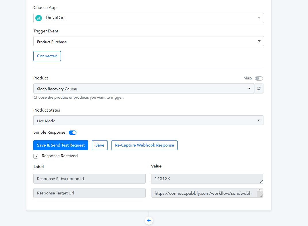
Task: Click the 'Simple Response' label
Action: [x=49, y=132]
